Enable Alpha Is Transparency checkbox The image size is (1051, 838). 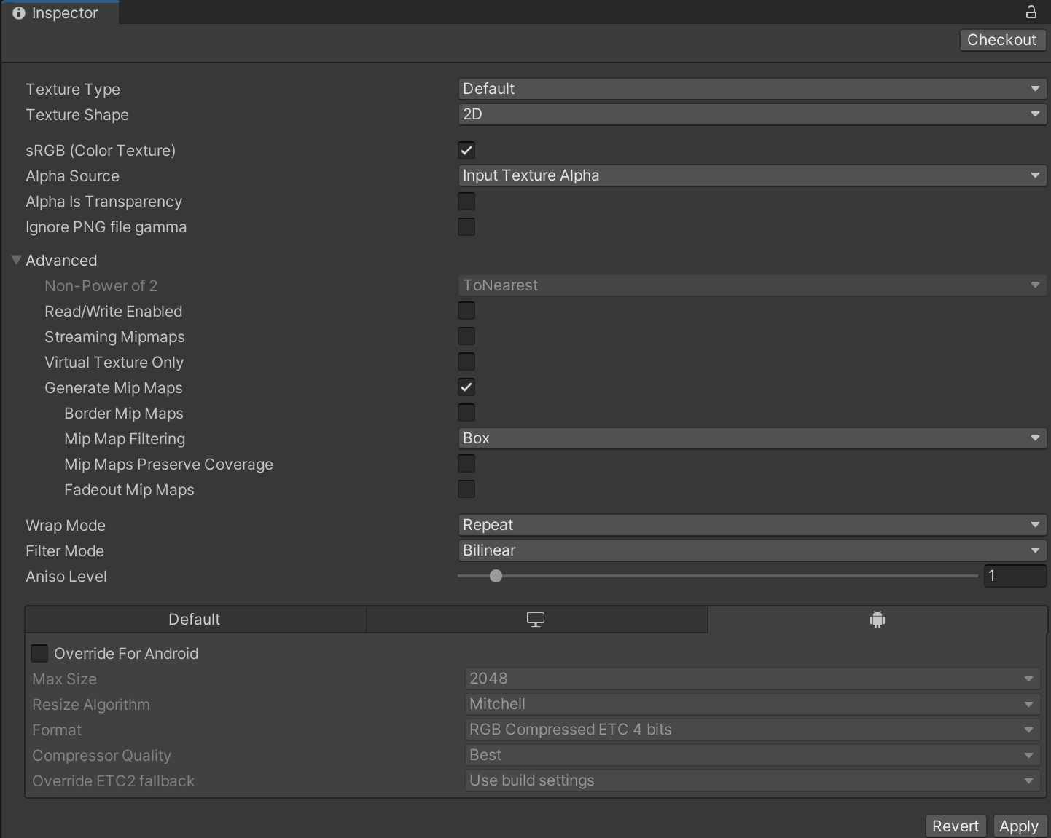click(466, 202)
